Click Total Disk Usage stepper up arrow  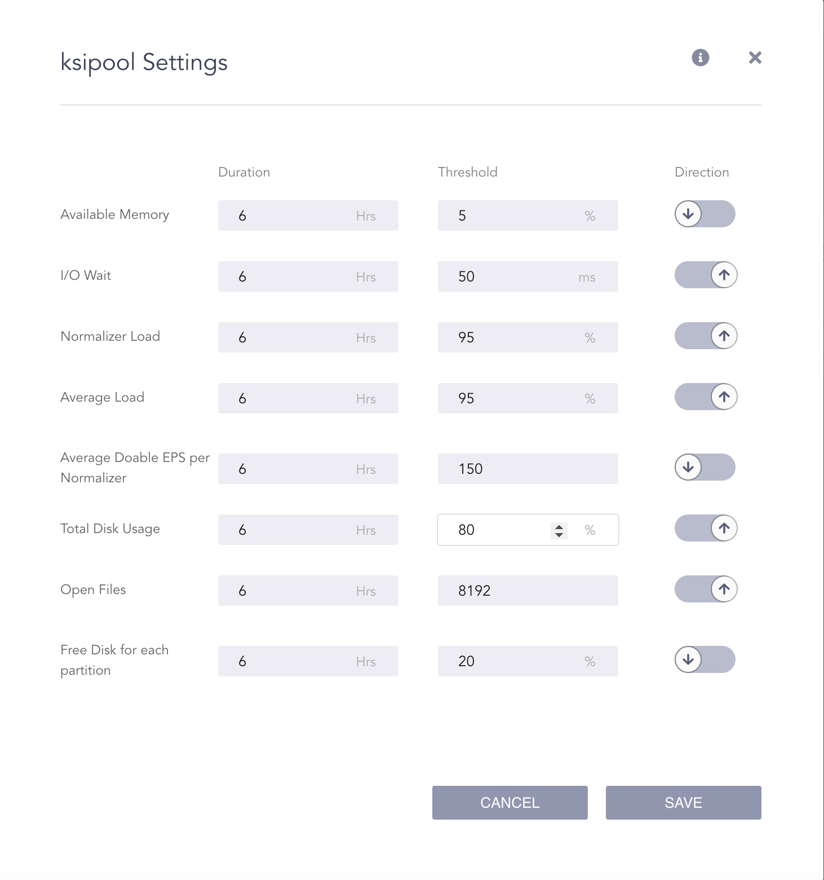[x=558, y=526]
